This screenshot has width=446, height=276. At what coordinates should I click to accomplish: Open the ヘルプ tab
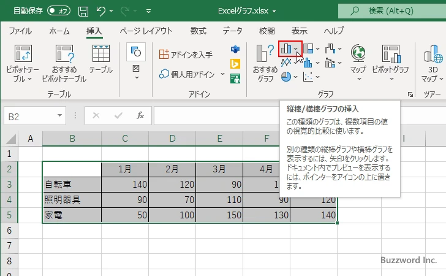[334, 31]
